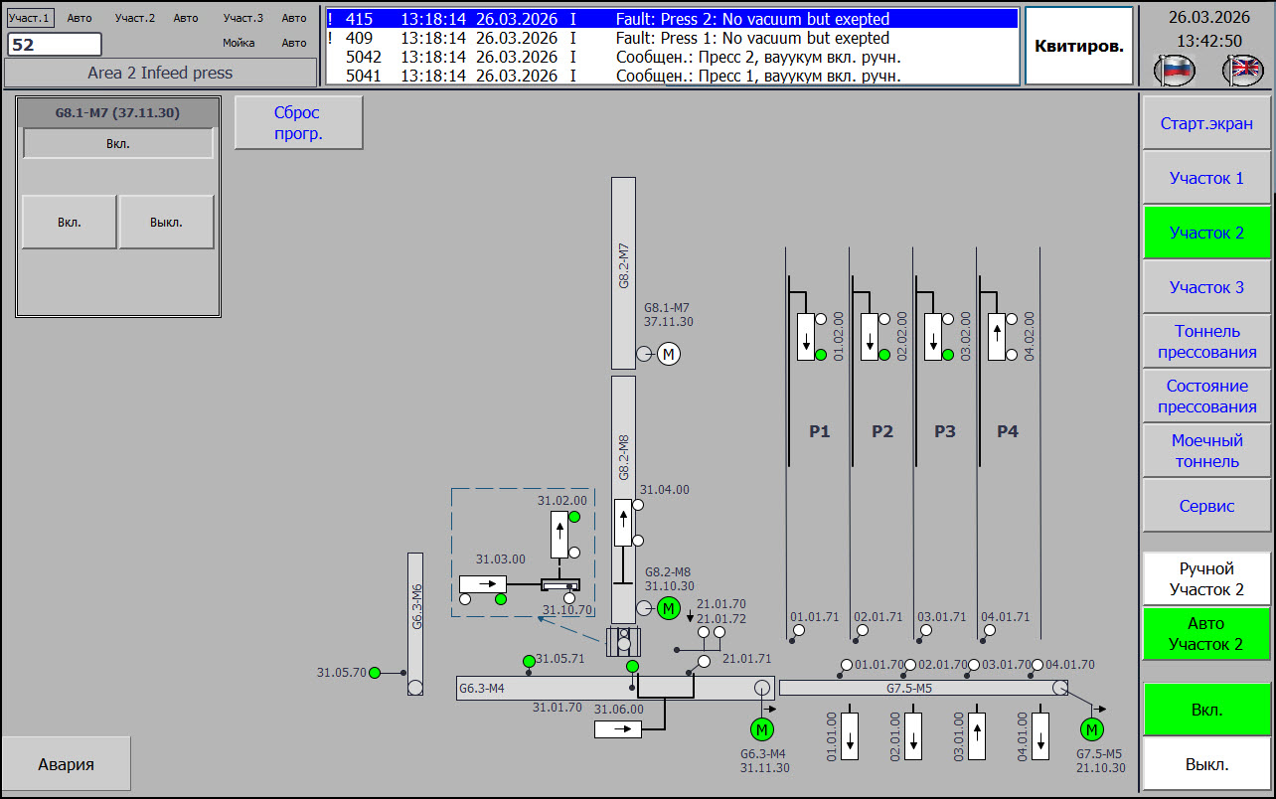Click the P4 press label
1276x799 pixels.
tap(1008, 431)
